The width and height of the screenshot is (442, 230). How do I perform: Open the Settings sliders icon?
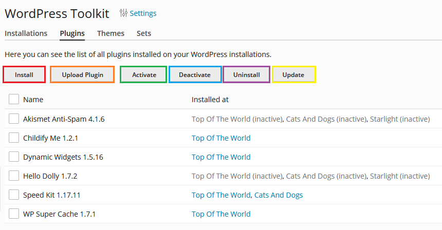(123, 13)
